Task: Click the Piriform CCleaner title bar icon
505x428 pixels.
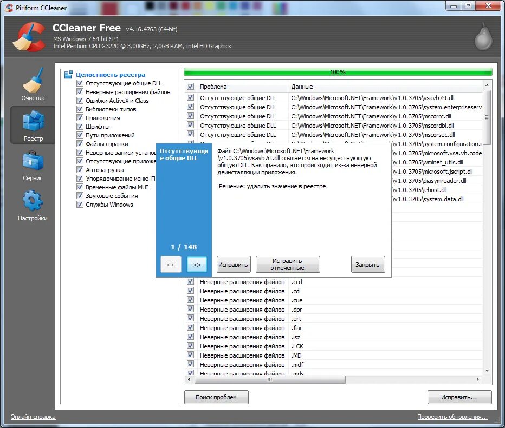Action: point(9,8)
